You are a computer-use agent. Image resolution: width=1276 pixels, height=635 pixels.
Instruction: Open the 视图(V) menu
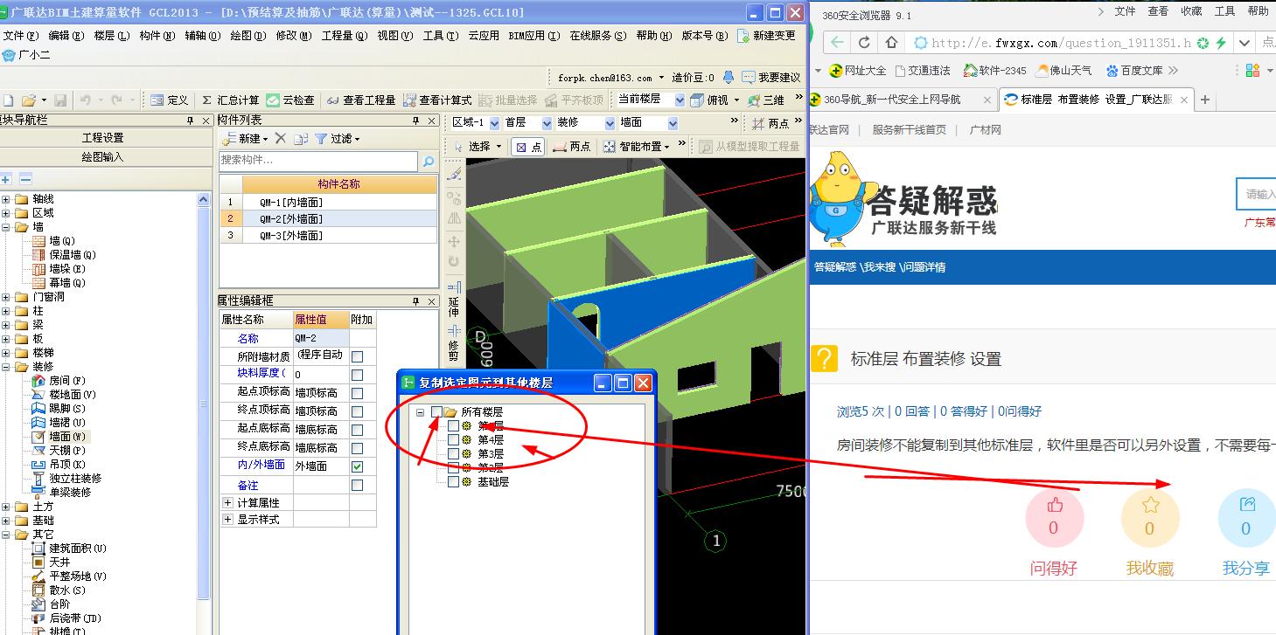tap(394, 36)
